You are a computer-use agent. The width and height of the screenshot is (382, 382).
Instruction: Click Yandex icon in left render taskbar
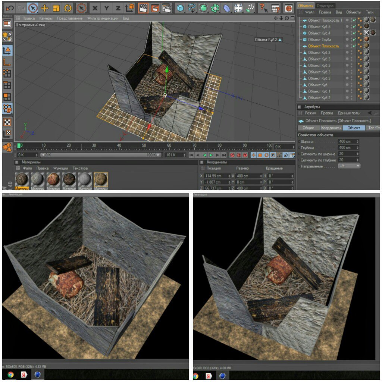[24, 375]
